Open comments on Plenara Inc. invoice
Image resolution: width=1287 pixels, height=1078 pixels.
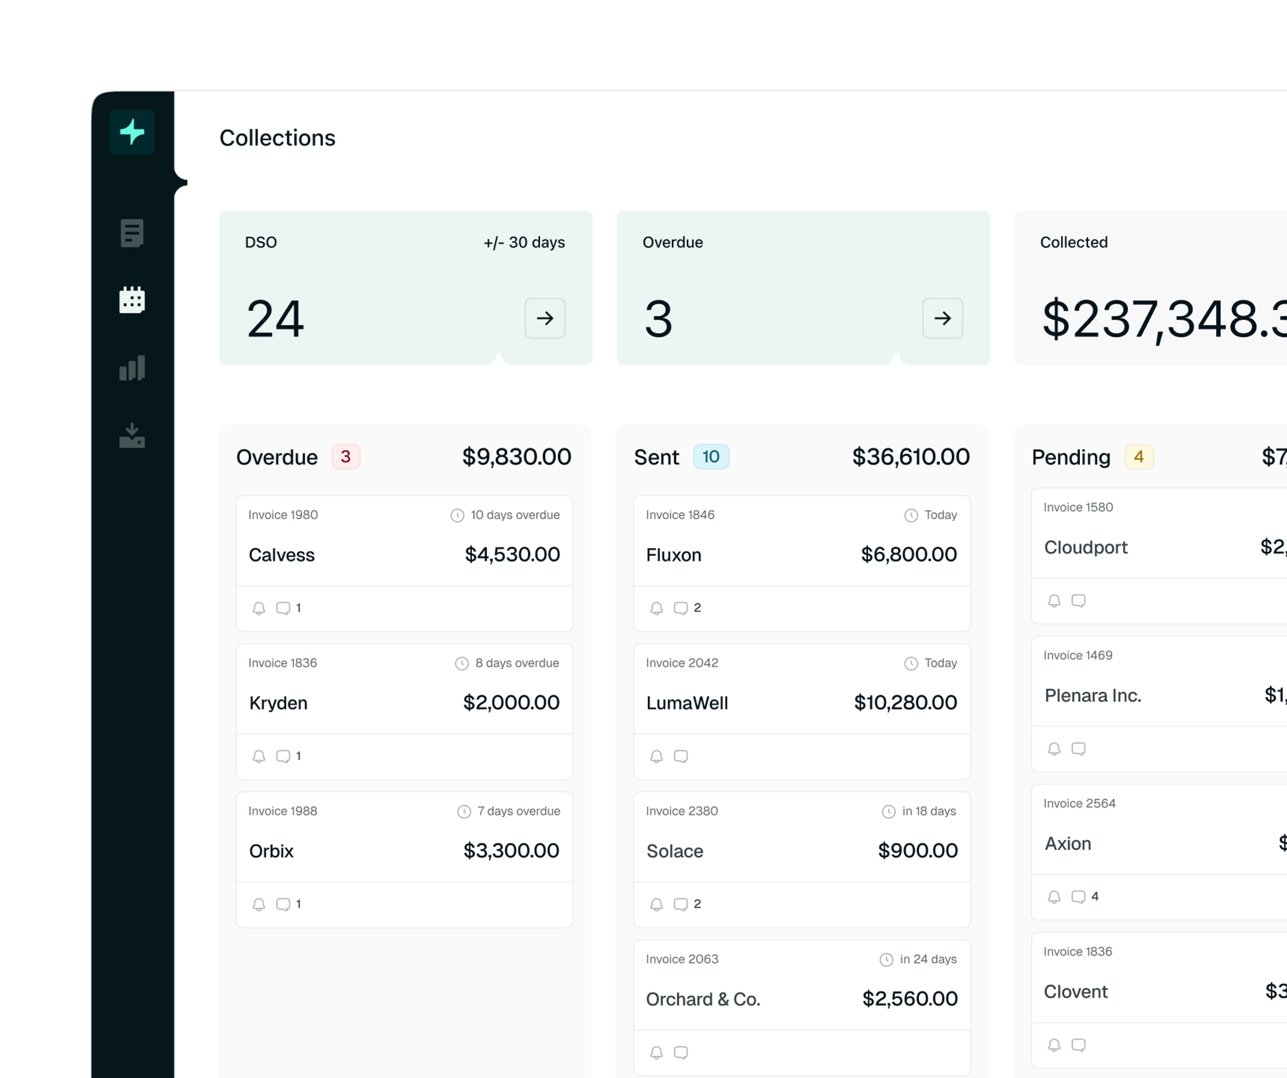[1079, 749]
